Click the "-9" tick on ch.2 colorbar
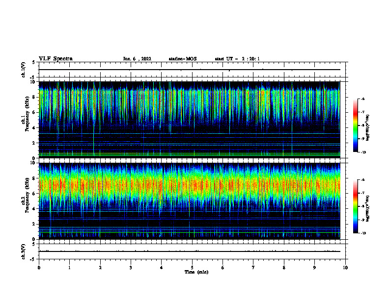 tap(362, 220)
